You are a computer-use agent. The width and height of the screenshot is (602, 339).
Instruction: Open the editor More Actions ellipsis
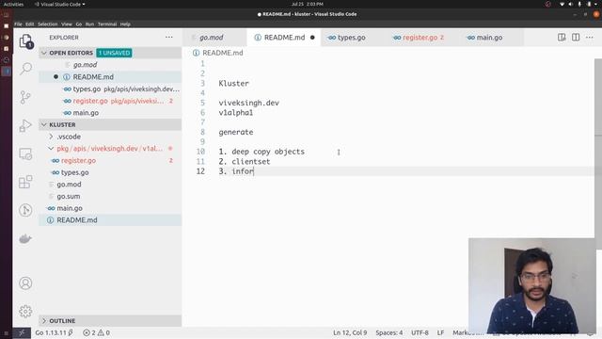point(590,38)
